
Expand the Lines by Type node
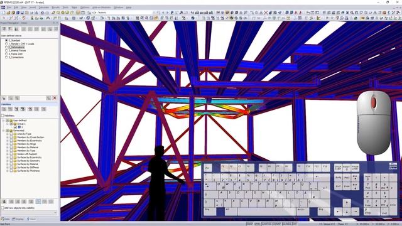pyautogui.click(x=8, y=134)
